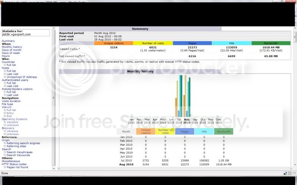Go to Visits duration section
The width and height of the screenshot is (297, 185).
click(11, 101)
